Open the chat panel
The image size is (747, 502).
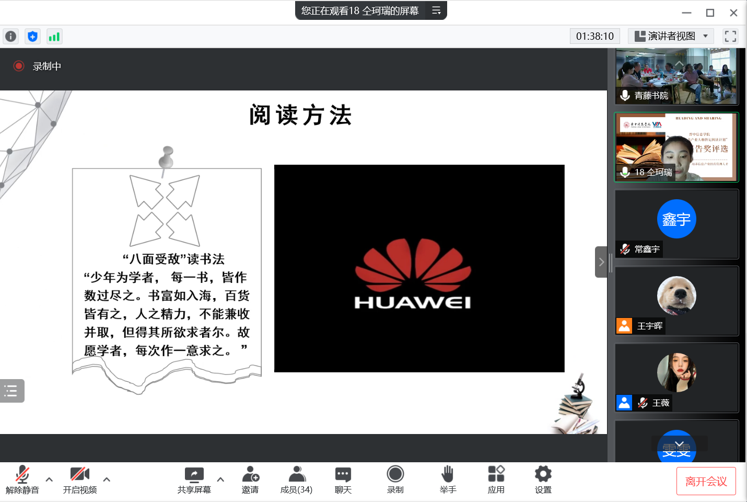click(x=343, y=480)
